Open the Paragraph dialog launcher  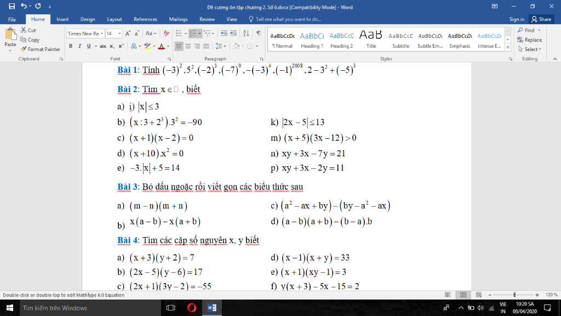[x=261, y=59]
